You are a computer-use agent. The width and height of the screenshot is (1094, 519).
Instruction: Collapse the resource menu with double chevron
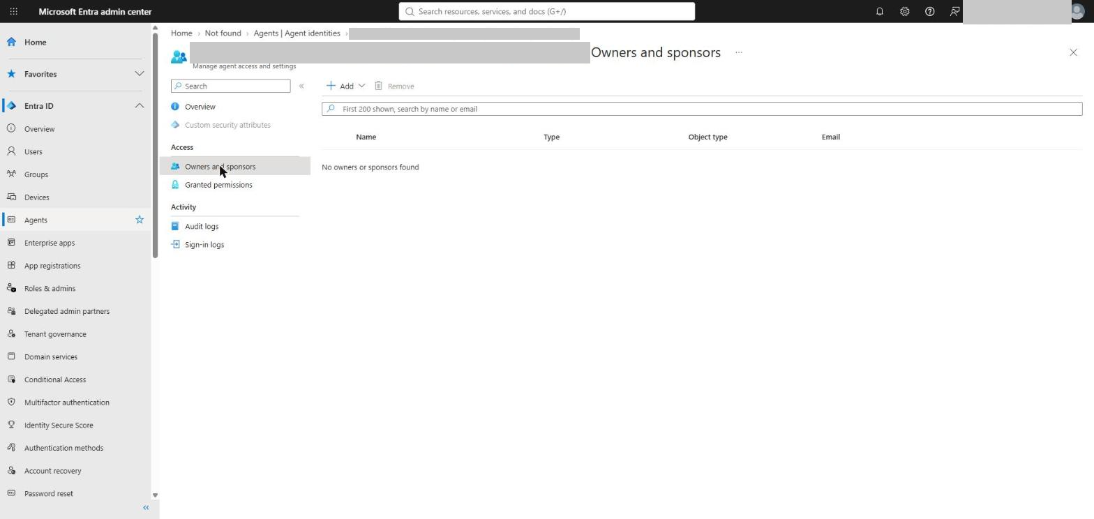tap(301, 86)
